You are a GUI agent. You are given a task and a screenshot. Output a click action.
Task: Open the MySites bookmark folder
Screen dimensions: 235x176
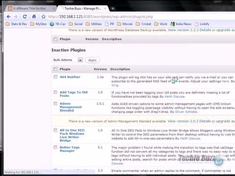pos(38,24)
